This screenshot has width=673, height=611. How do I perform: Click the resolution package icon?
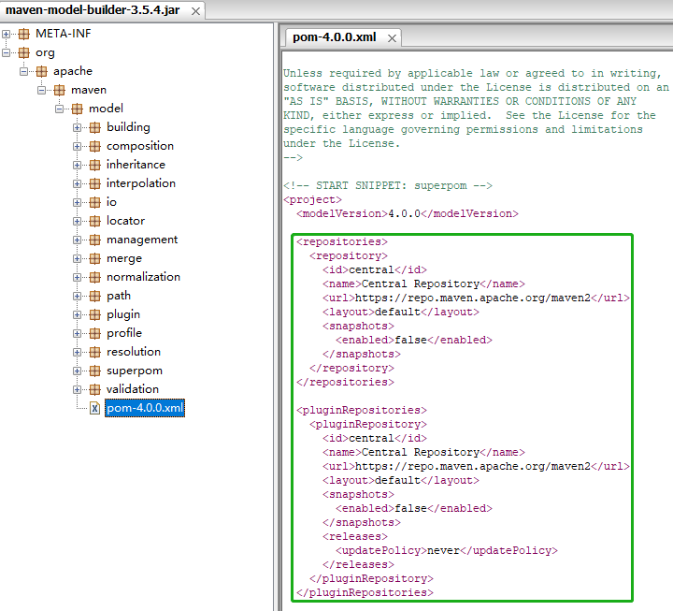pos(94,353)
